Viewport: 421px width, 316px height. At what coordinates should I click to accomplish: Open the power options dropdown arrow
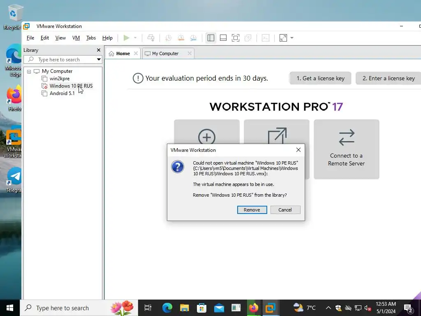[x=135, y=38]
